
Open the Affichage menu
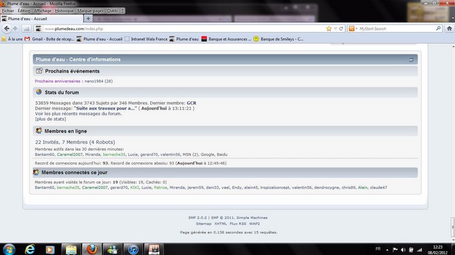[x=42, y=11]
